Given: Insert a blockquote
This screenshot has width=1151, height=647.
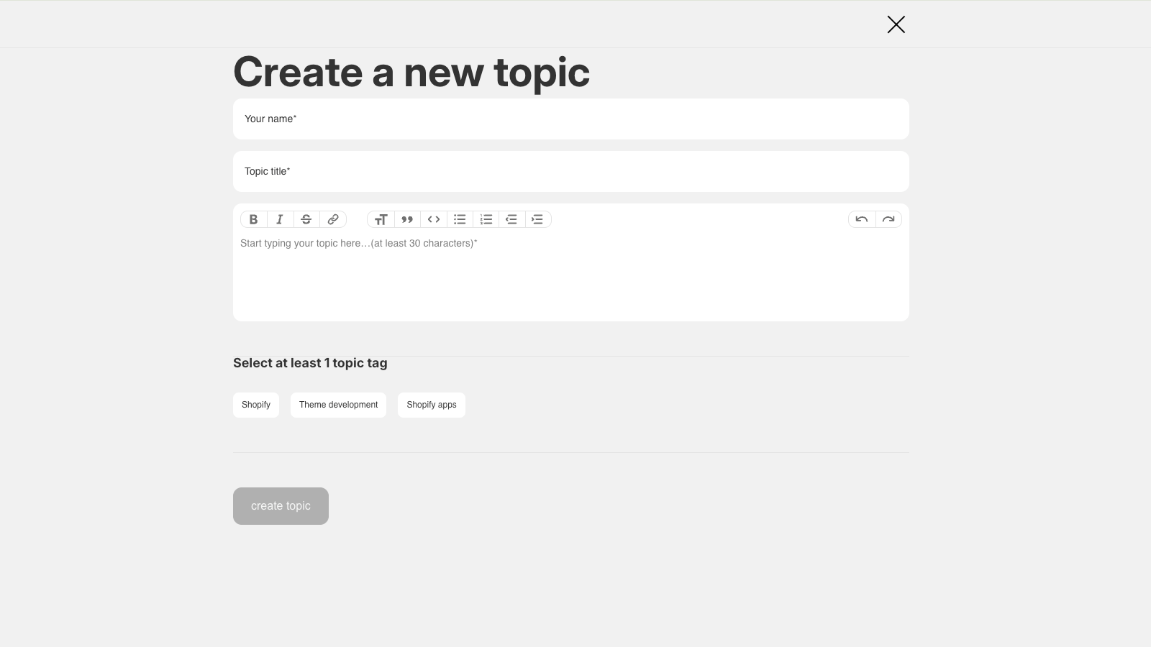Looking at the screenshot, I should tap(407, 219).
